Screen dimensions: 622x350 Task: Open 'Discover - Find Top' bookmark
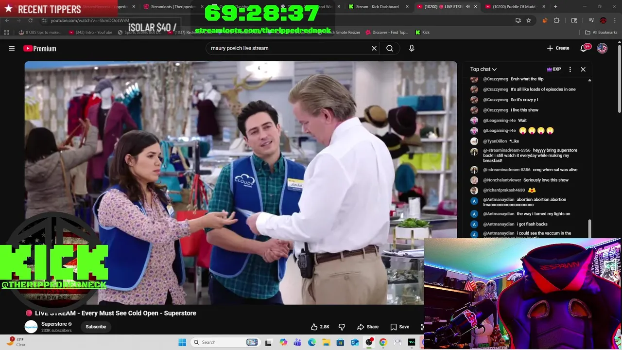387,32
